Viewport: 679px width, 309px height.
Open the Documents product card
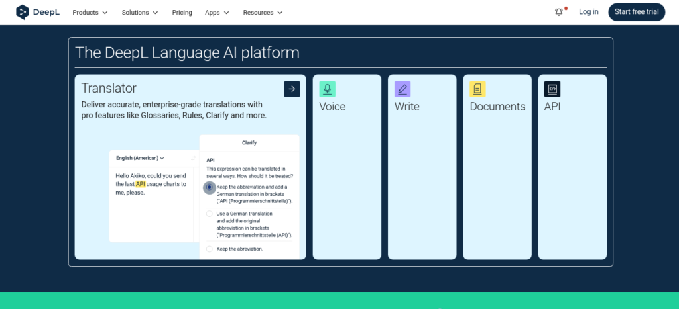tap(497, 167)
